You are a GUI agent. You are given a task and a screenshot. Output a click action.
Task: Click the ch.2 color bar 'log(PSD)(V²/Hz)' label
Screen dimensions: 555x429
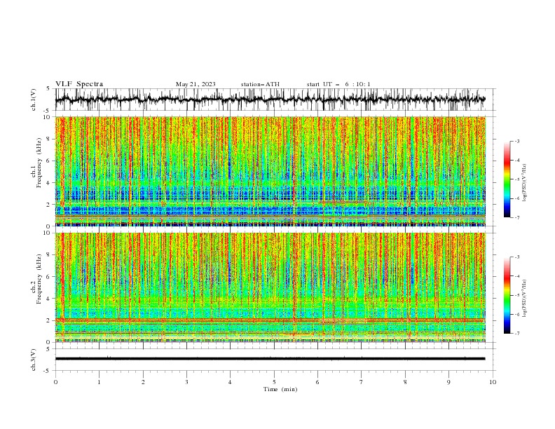(x=525, y=299)
